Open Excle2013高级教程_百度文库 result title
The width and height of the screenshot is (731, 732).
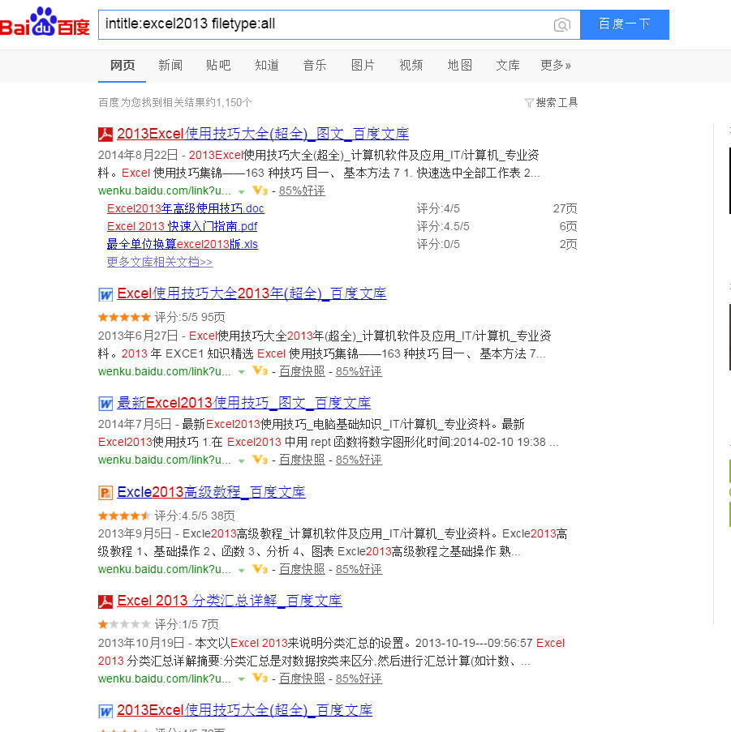click(211, 492)
